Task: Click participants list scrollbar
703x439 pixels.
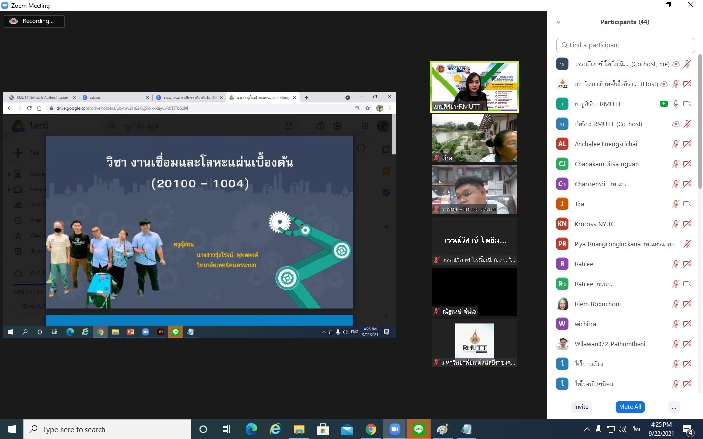Action: [x=700, y=122]
